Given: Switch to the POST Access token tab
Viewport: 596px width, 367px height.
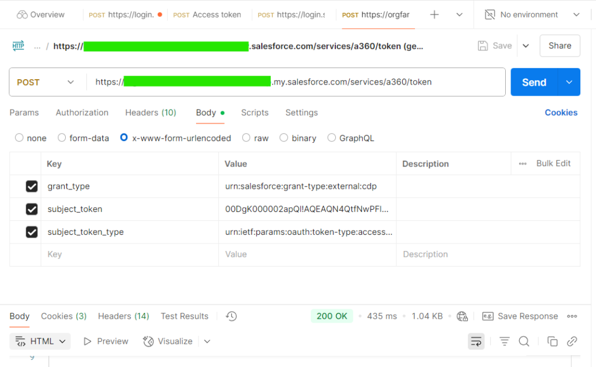Looking at the screenshot, I should (x=207, y=15).
